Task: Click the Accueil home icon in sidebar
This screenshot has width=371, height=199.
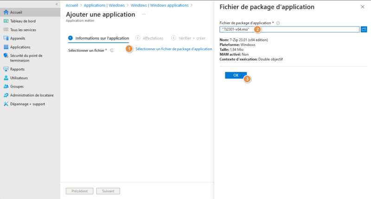Action: click(x=6, y=12)
